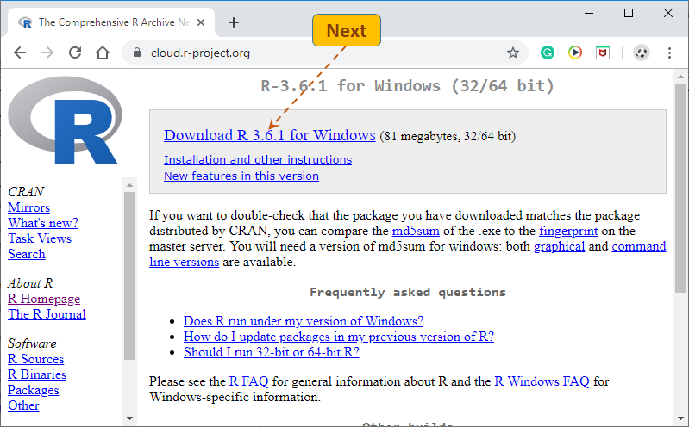Screen dimensions: 689x427
Task: Minimize the browser window
Action: click(589, 13)
